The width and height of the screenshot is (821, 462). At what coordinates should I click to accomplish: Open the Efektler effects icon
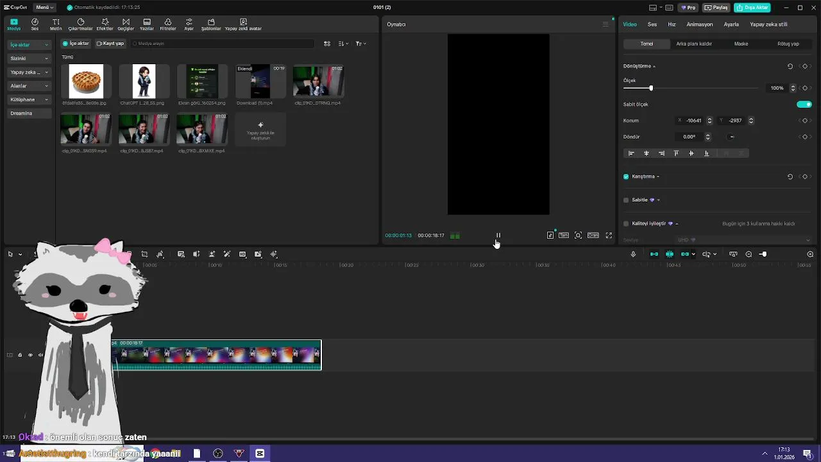[x=105, y=24]
